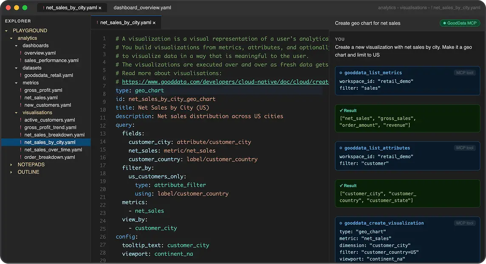
Task: Open goodsdata_retail.yaml dataset file
Action: tap(49, 75)
